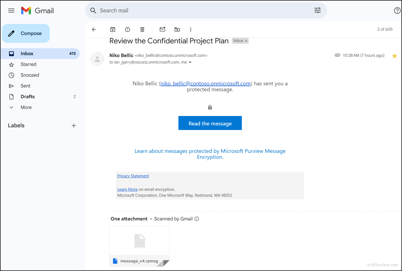
Task: Mark the message as unread
Action: point(162,29)
